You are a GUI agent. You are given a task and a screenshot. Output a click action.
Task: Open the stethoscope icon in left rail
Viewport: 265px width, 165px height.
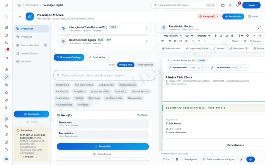(6, 100)
